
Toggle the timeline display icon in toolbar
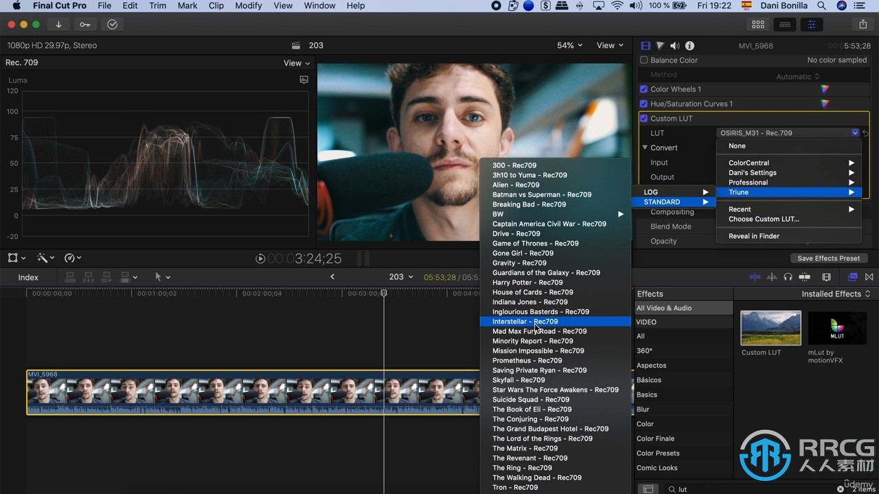[784, 24]
